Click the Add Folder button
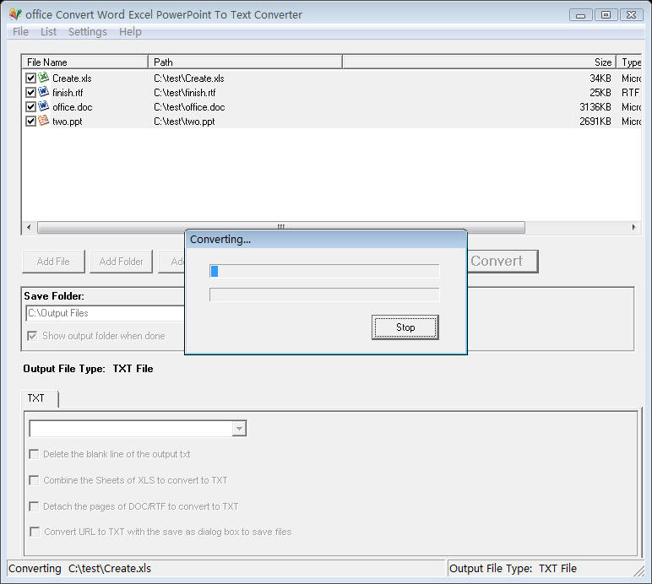Screen dimensions: 652x584 121,262
